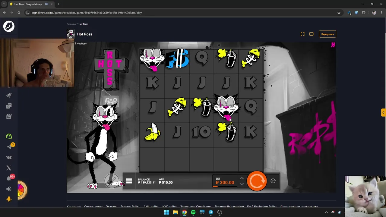Open the KYC policy footer link

169,207
